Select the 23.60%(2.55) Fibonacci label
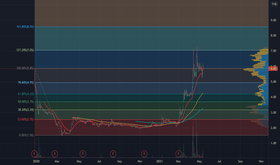 [26, 119]
